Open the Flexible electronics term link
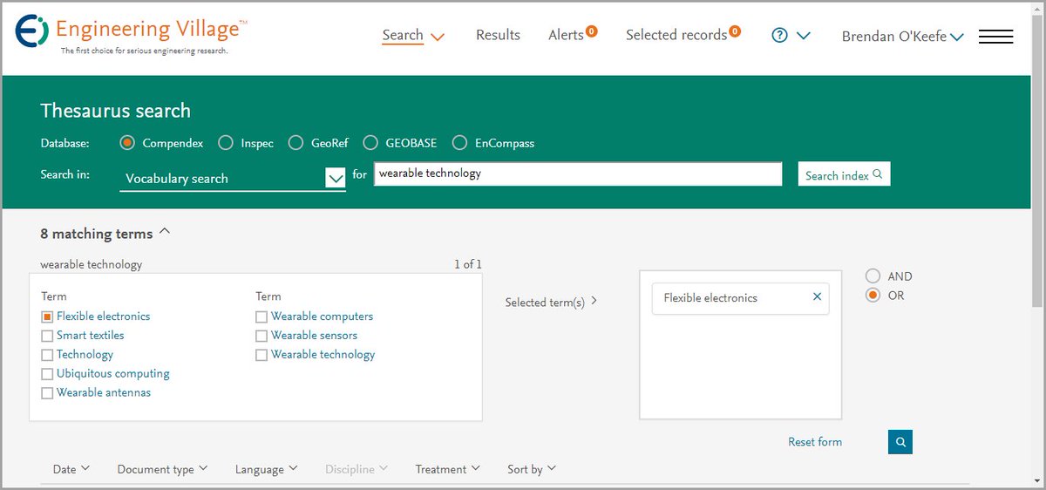Image resolution: width=1046 pixels, height=490 pixels. (103, 316)
